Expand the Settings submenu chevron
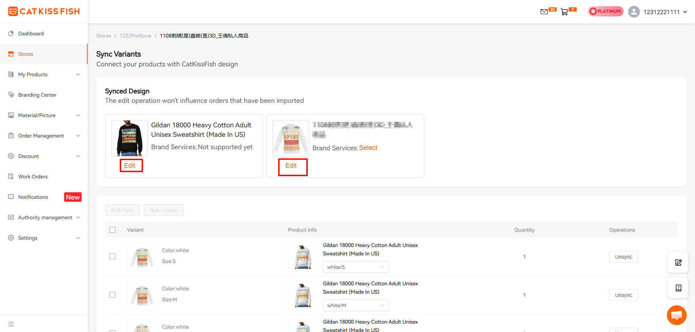695x332 pixels. [78, 238]
